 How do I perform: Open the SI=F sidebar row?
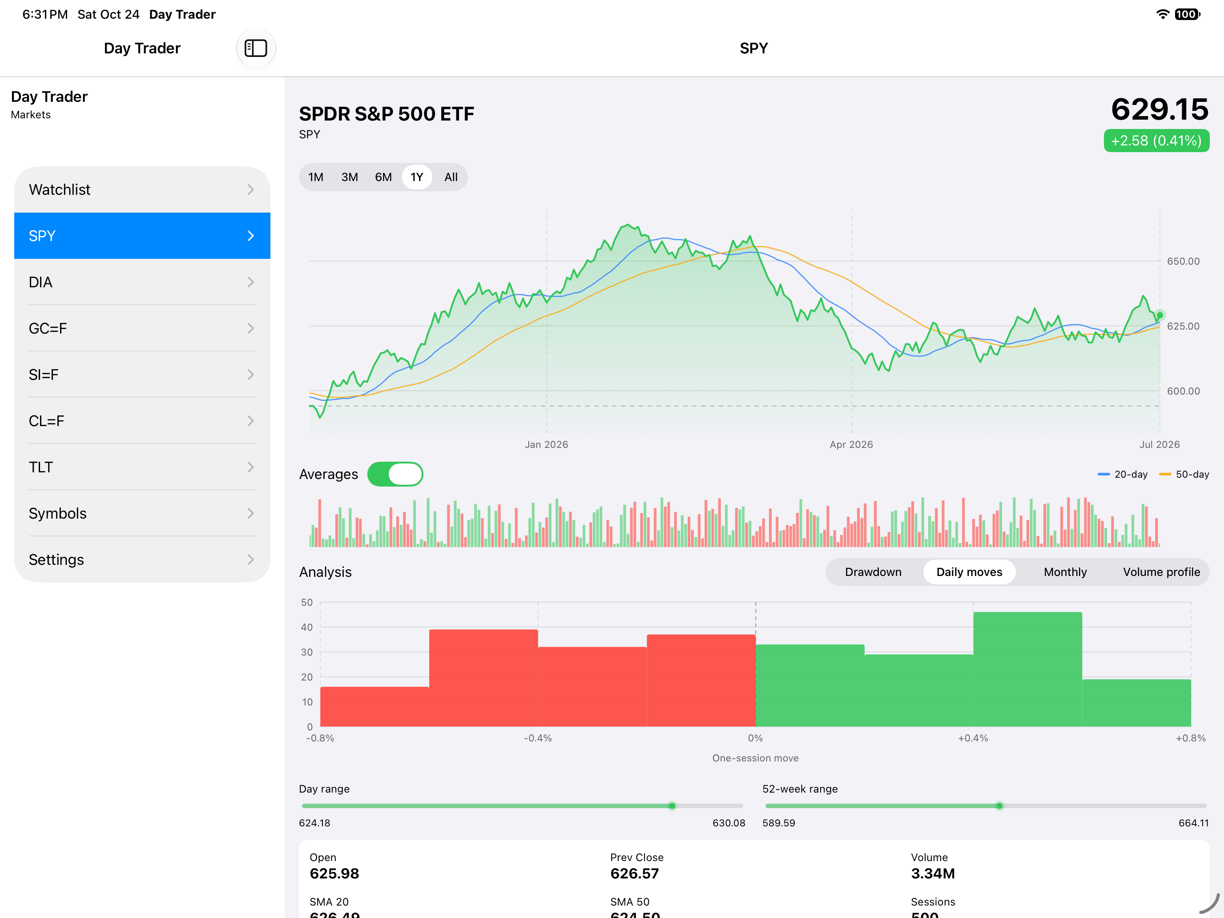point(142,374)
